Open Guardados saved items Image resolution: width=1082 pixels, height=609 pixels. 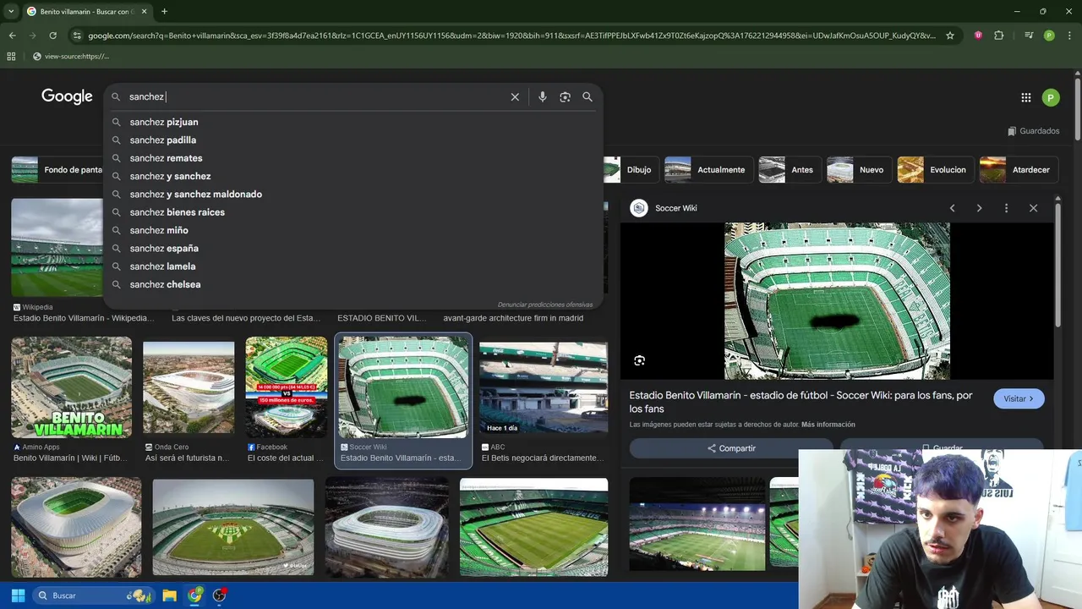1033,131
